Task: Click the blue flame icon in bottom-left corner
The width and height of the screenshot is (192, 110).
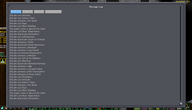Action: 2,108
